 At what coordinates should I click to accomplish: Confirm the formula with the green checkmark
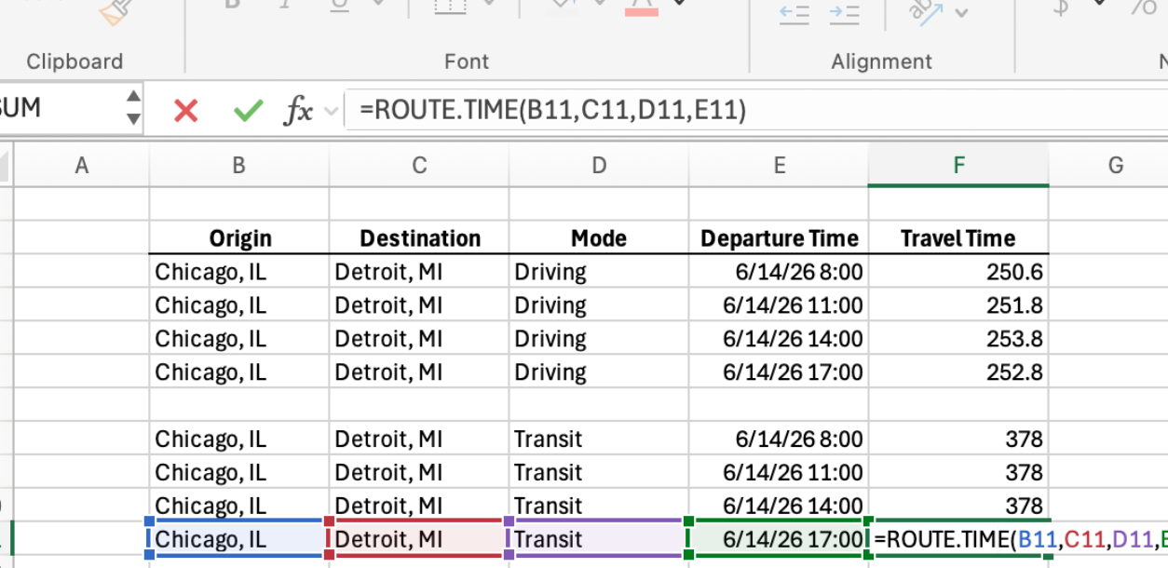tap(248, 111)
